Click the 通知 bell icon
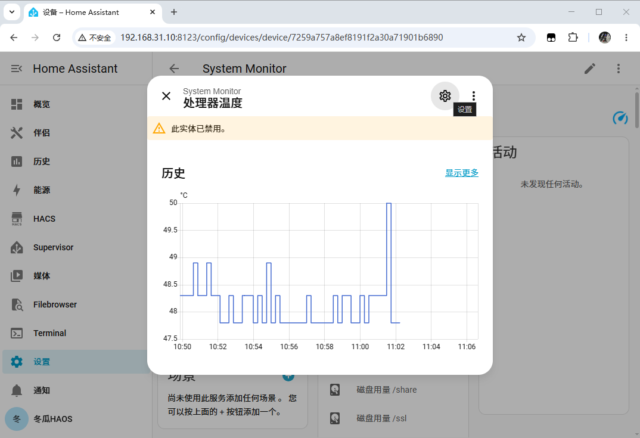Viewport: 640px width, 438px height. [17, 390]
